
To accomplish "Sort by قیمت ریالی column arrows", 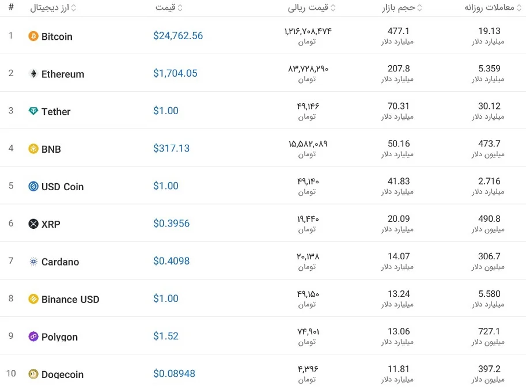I will [x=333, y=7].
